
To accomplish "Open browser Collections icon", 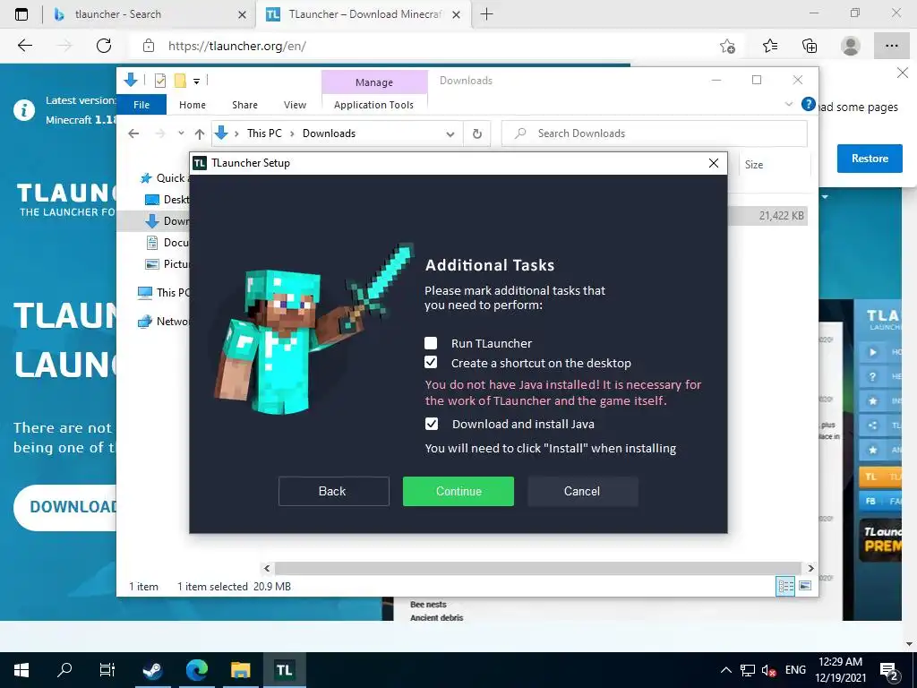I will 810,46.
